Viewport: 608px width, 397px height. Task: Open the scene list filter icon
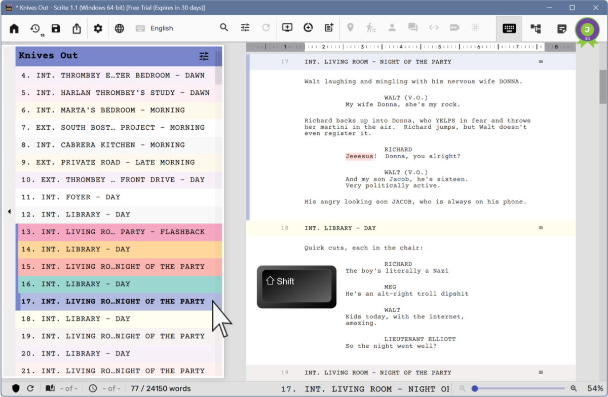point(204,56)
